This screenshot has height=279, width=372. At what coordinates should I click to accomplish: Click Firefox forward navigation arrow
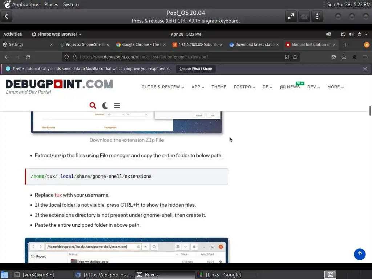pos(17,57)
